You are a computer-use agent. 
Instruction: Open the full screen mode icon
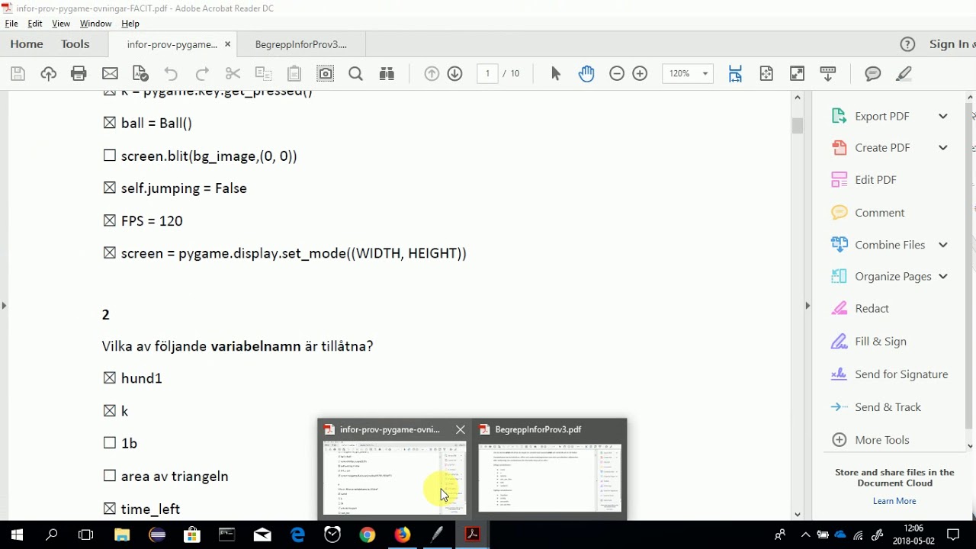[797, 74]
